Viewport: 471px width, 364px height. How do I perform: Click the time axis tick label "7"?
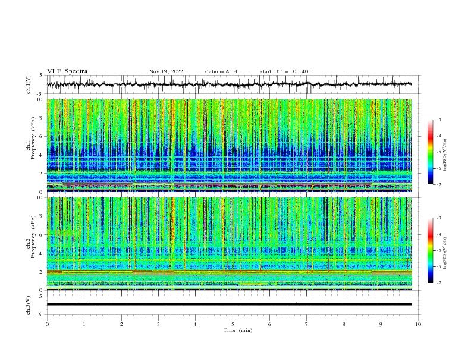pos(307,324)
